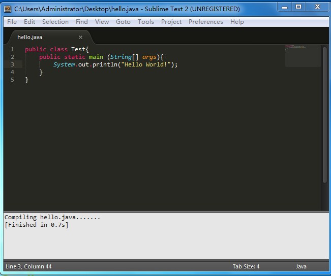331x276 pixels.
Task: Open the Find menu
Action: tap(82, 22)
